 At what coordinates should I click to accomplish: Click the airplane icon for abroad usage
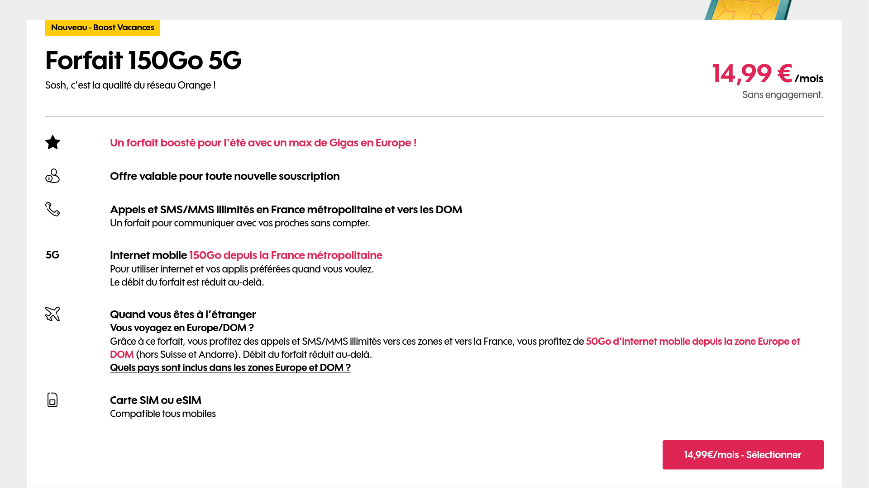click(x=53, y=314)
